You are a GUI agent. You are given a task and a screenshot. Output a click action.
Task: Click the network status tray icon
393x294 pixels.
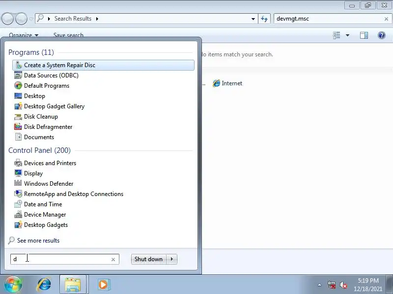click(x=331, y=285)
